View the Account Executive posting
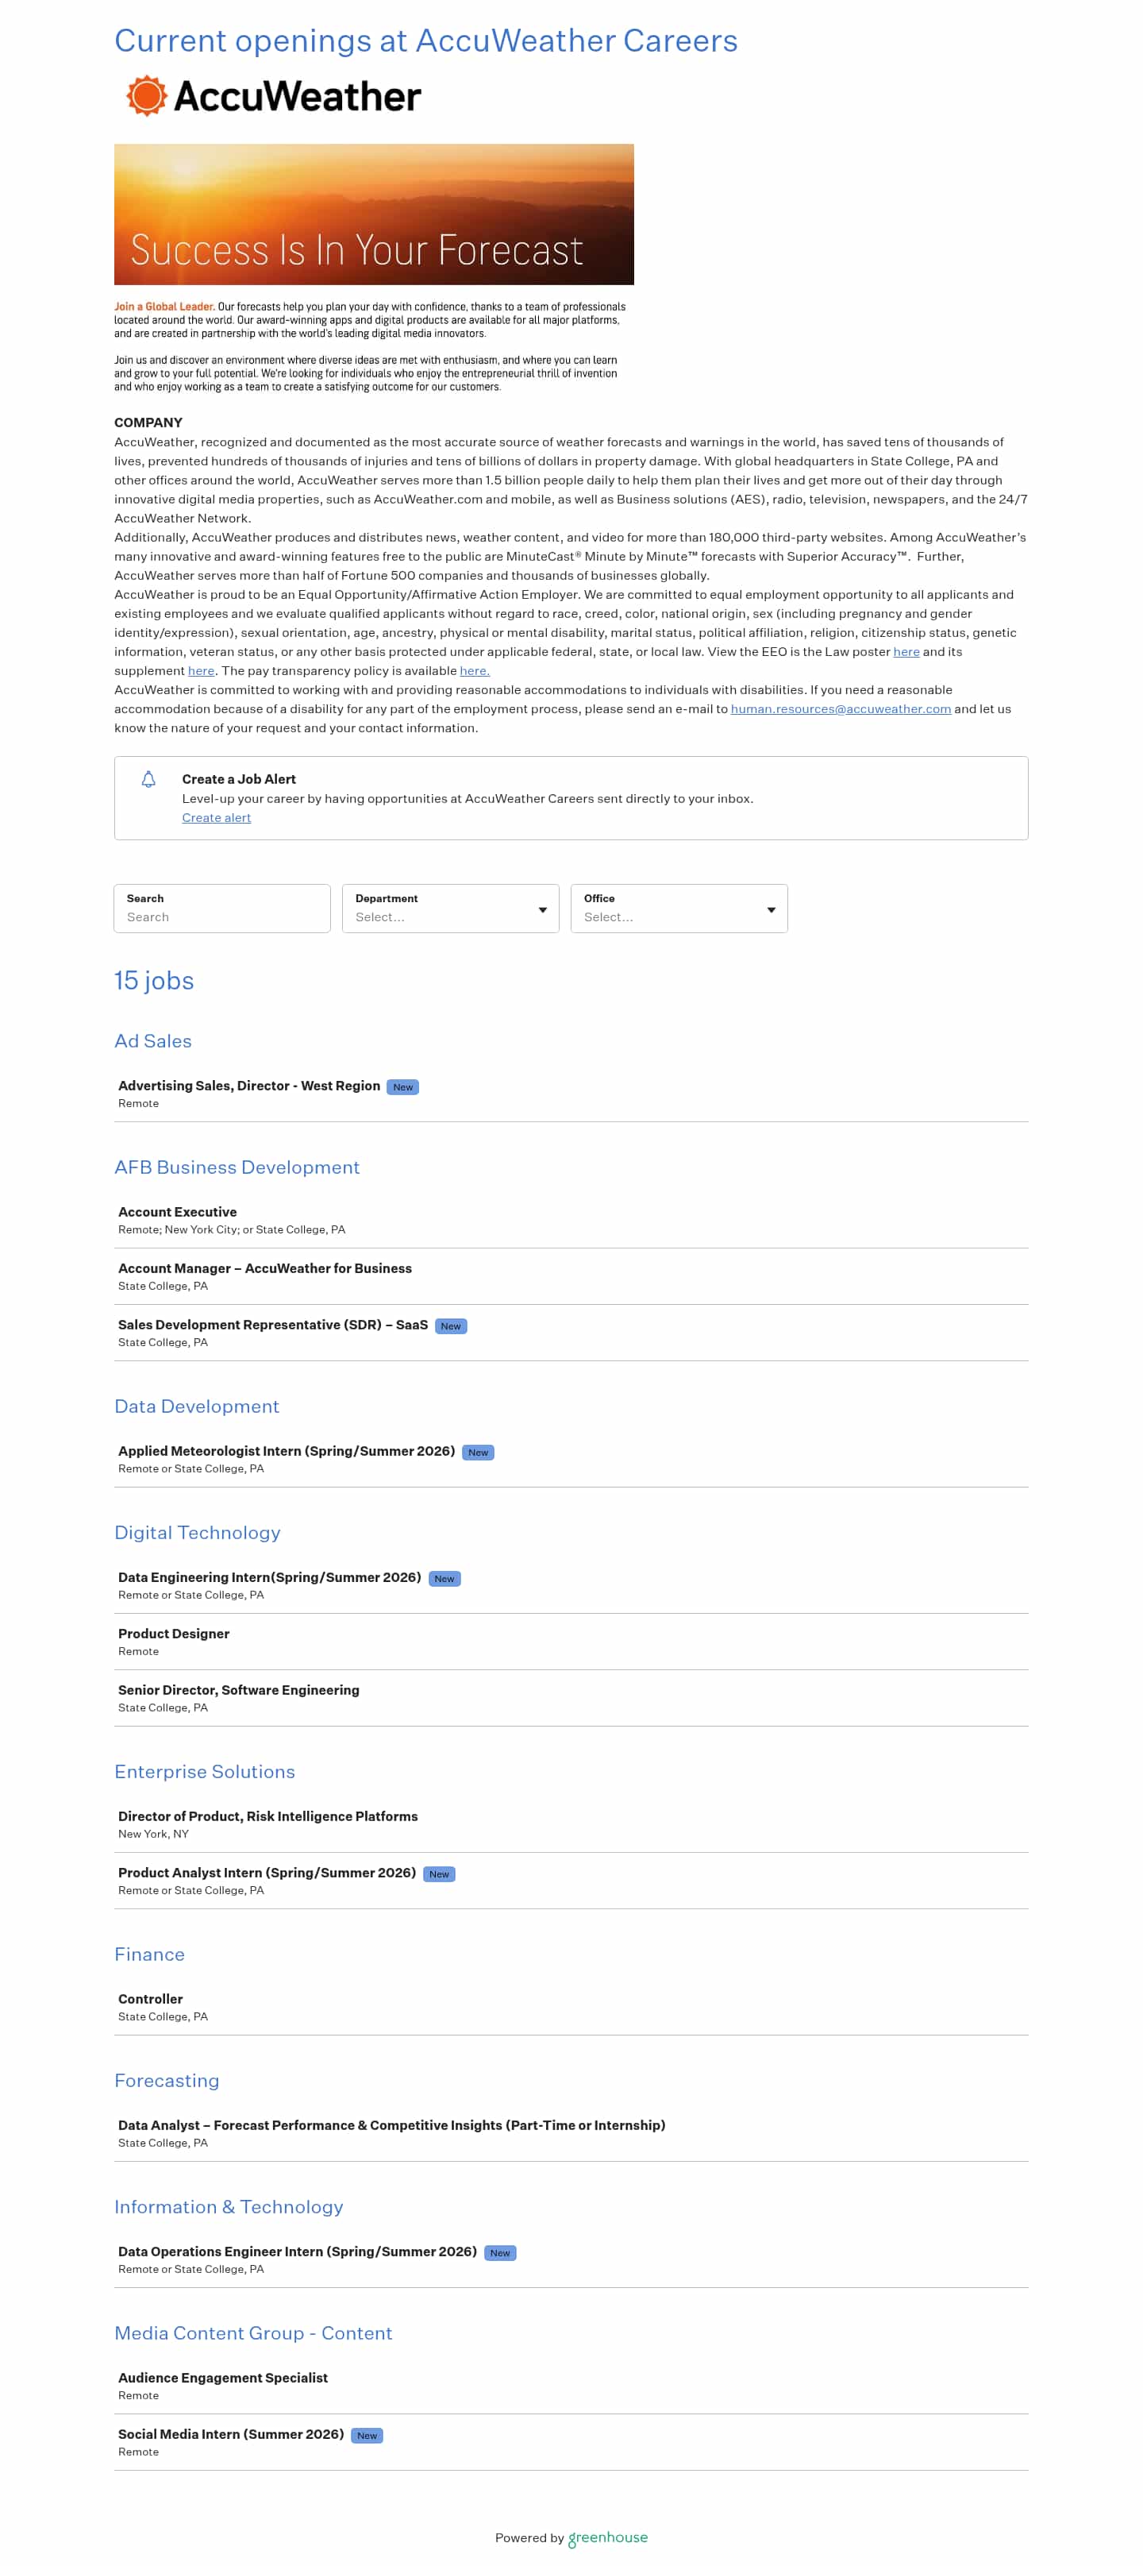1143x2566 pixels. pos(177,1211)
